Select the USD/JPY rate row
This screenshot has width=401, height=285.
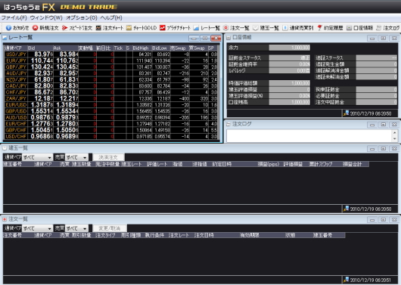[110, 54]
